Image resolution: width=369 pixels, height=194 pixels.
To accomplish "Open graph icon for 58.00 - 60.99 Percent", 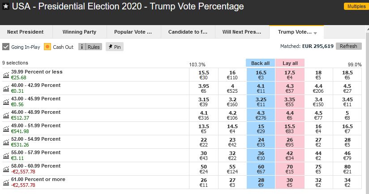I will (x=6, y=169).
